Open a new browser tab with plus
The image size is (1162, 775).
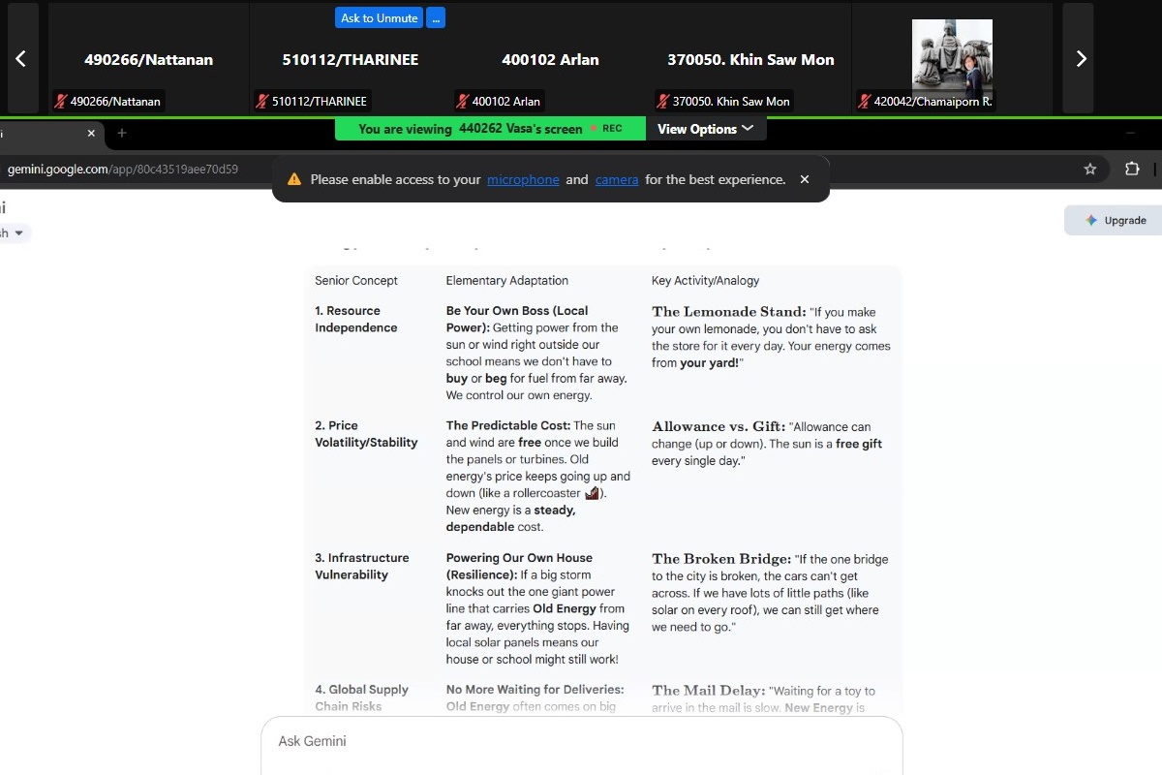point(122,133)
